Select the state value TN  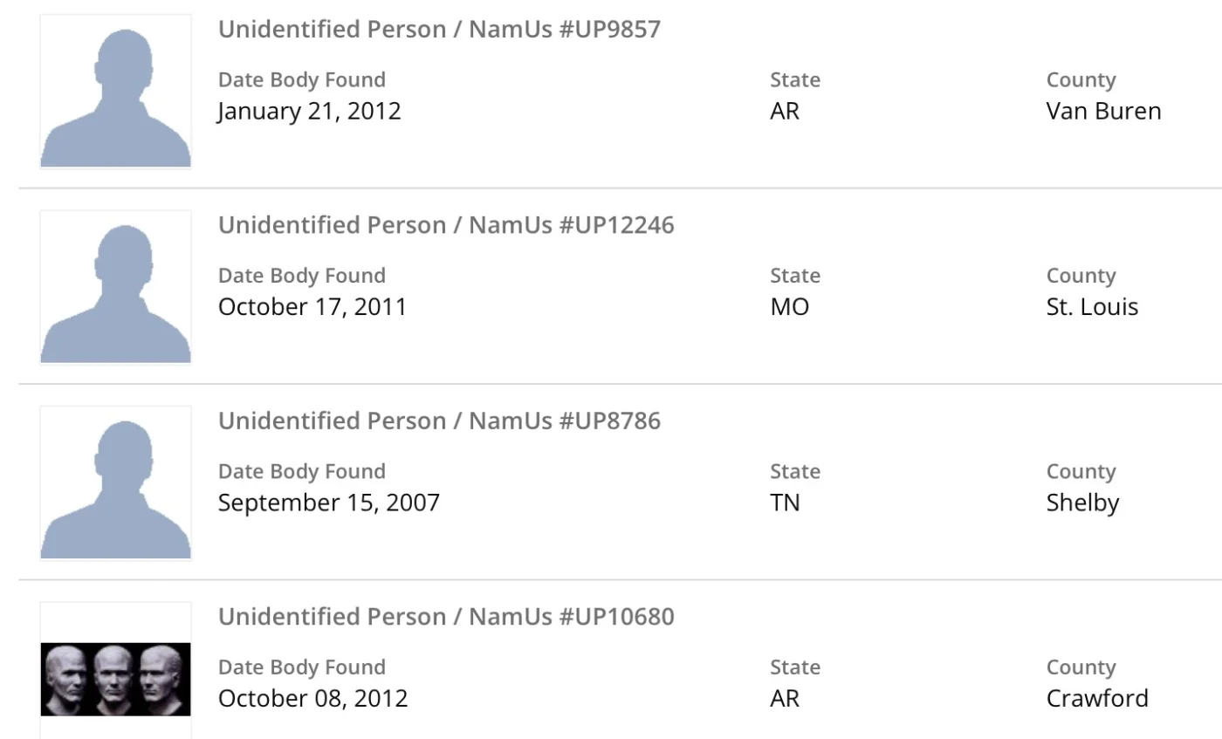(785, 503)
